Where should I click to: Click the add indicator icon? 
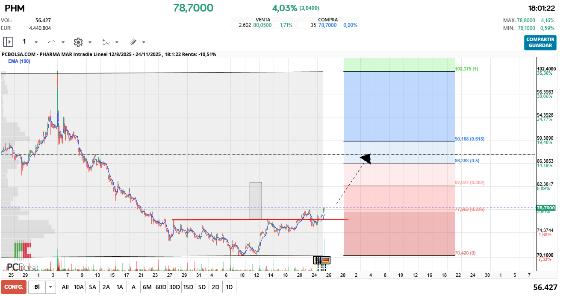[106, 42]
